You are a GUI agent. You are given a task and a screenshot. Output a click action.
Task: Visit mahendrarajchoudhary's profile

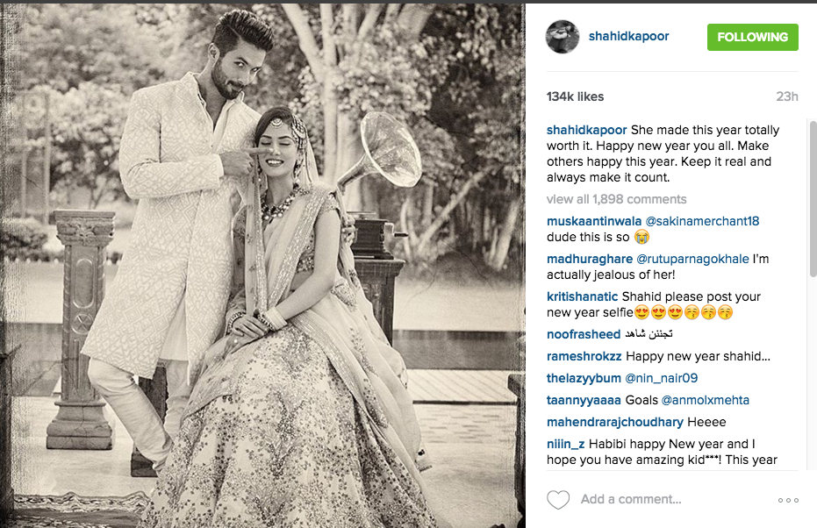[x=615, y=422]
